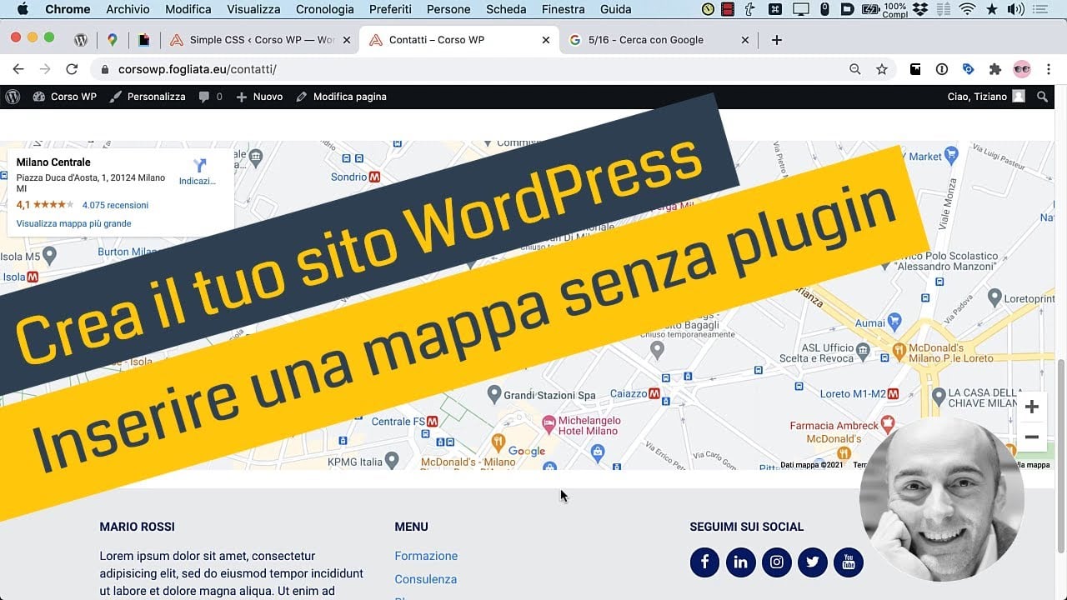Switch to the 5/16 - Cerca con Google tab
Viewport: 1067px width, 600px height.
coord(659,40)
